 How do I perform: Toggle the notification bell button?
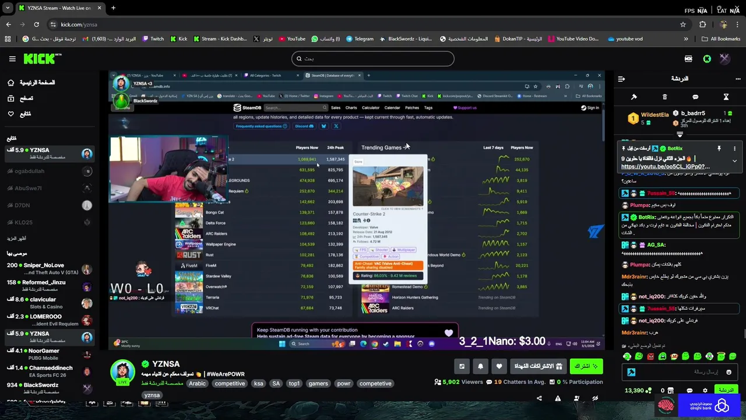(x=480, y=366)
